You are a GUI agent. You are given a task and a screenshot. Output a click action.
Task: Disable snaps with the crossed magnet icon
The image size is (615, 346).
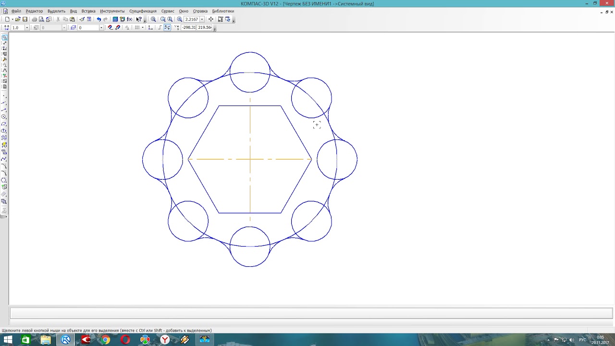tap(118, 27)
